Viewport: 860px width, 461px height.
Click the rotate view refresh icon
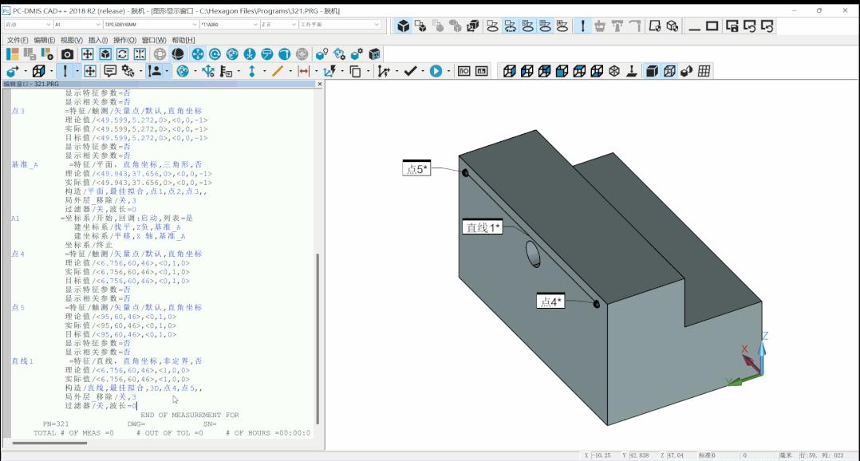[x=122, y=54]
